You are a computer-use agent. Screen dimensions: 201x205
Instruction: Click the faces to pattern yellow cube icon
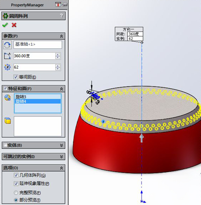point(8,121)
